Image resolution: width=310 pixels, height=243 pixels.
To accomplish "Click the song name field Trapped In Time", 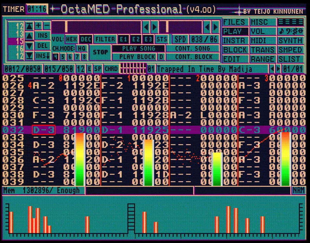I will point(212,69).
